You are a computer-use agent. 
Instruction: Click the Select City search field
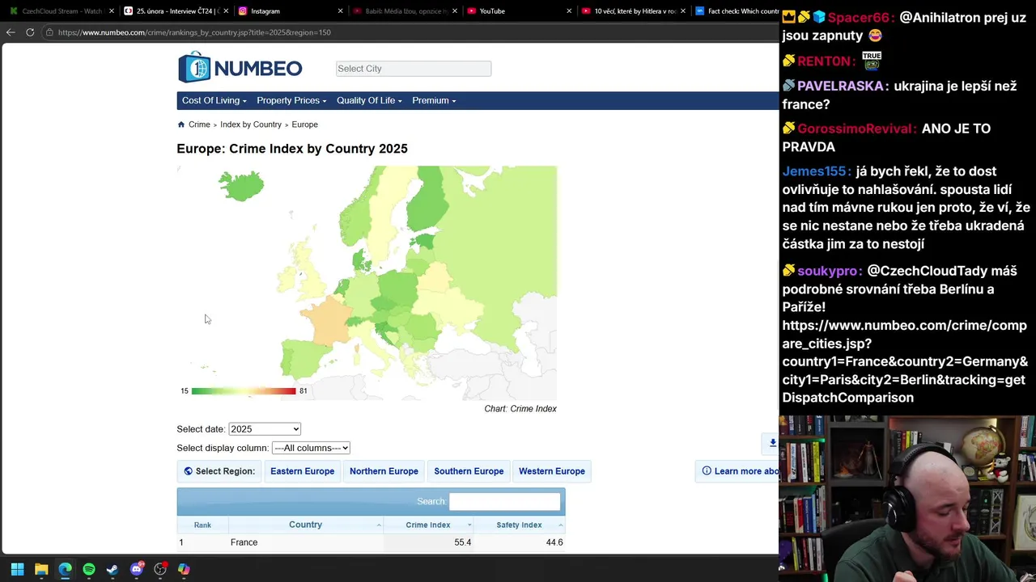[414, 69]
